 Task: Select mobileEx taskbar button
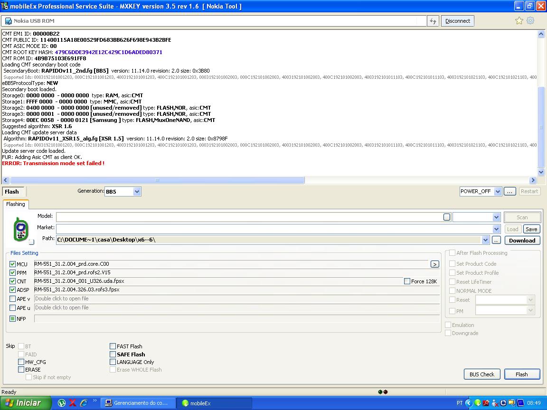click(x=214, y=403)
